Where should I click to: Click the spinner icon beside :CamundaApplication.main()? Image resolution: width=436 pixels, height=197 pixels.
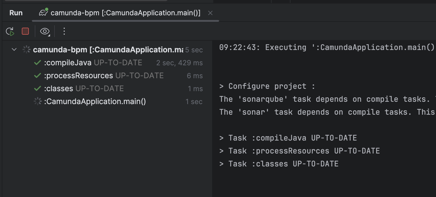click(x=37, y=101)
